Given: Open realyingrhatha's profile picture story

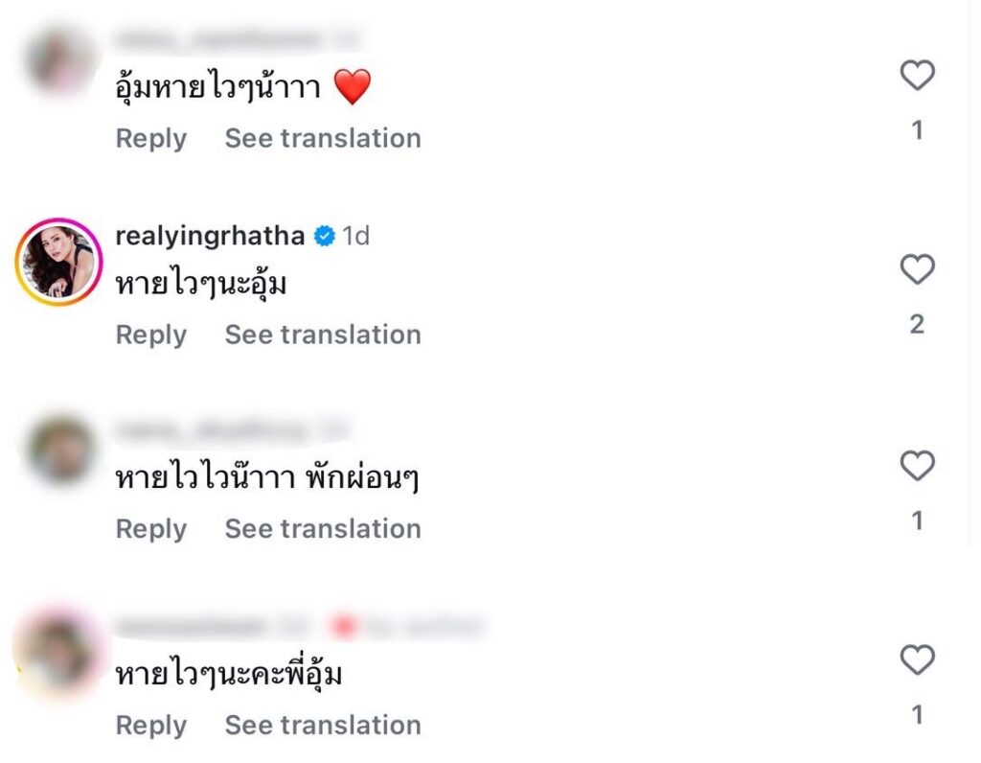Looking at the screenshot, I should (59, 261).
